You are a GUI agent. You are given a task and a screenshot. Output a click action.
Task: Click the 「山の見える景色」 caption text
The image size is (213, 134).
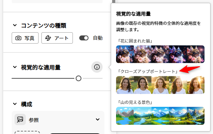[x=135, y=102]
